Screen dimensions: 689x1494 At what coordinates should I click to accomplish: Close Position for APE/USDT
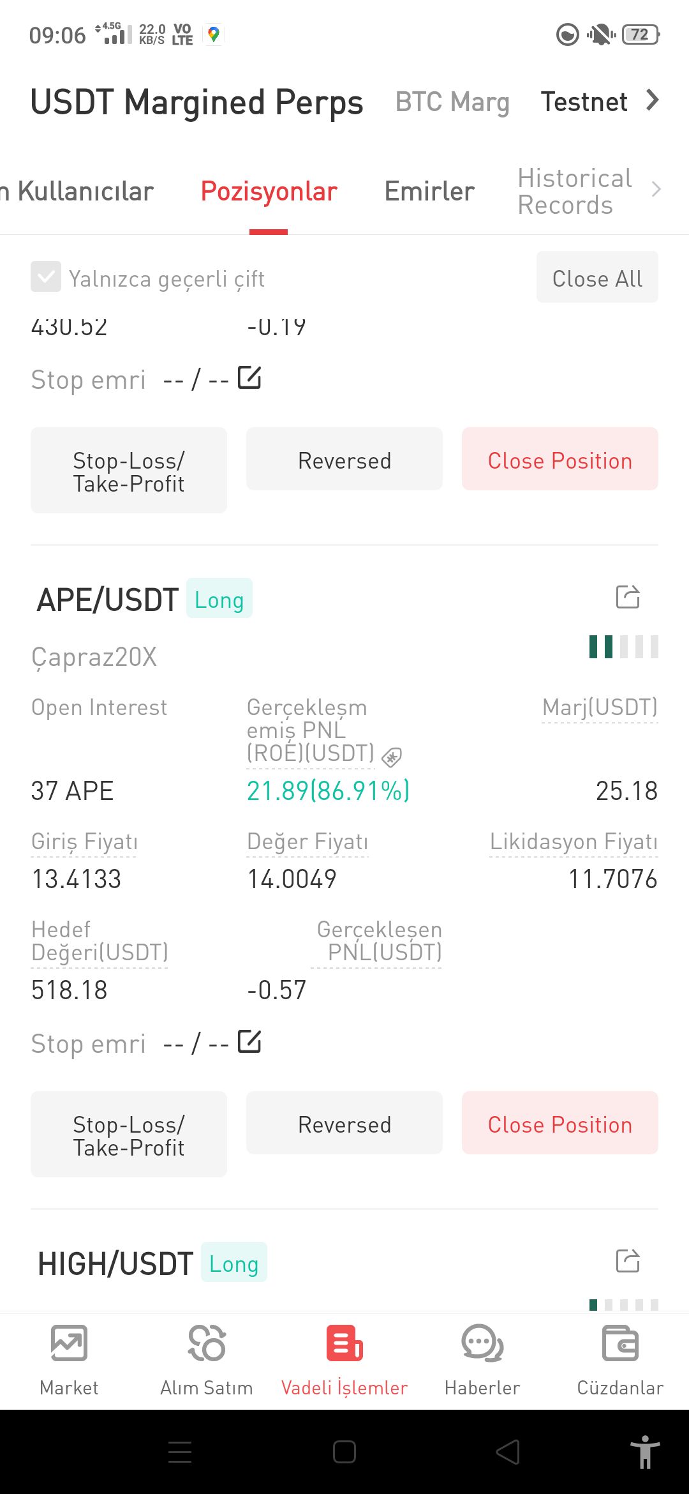pos(560,1122)
